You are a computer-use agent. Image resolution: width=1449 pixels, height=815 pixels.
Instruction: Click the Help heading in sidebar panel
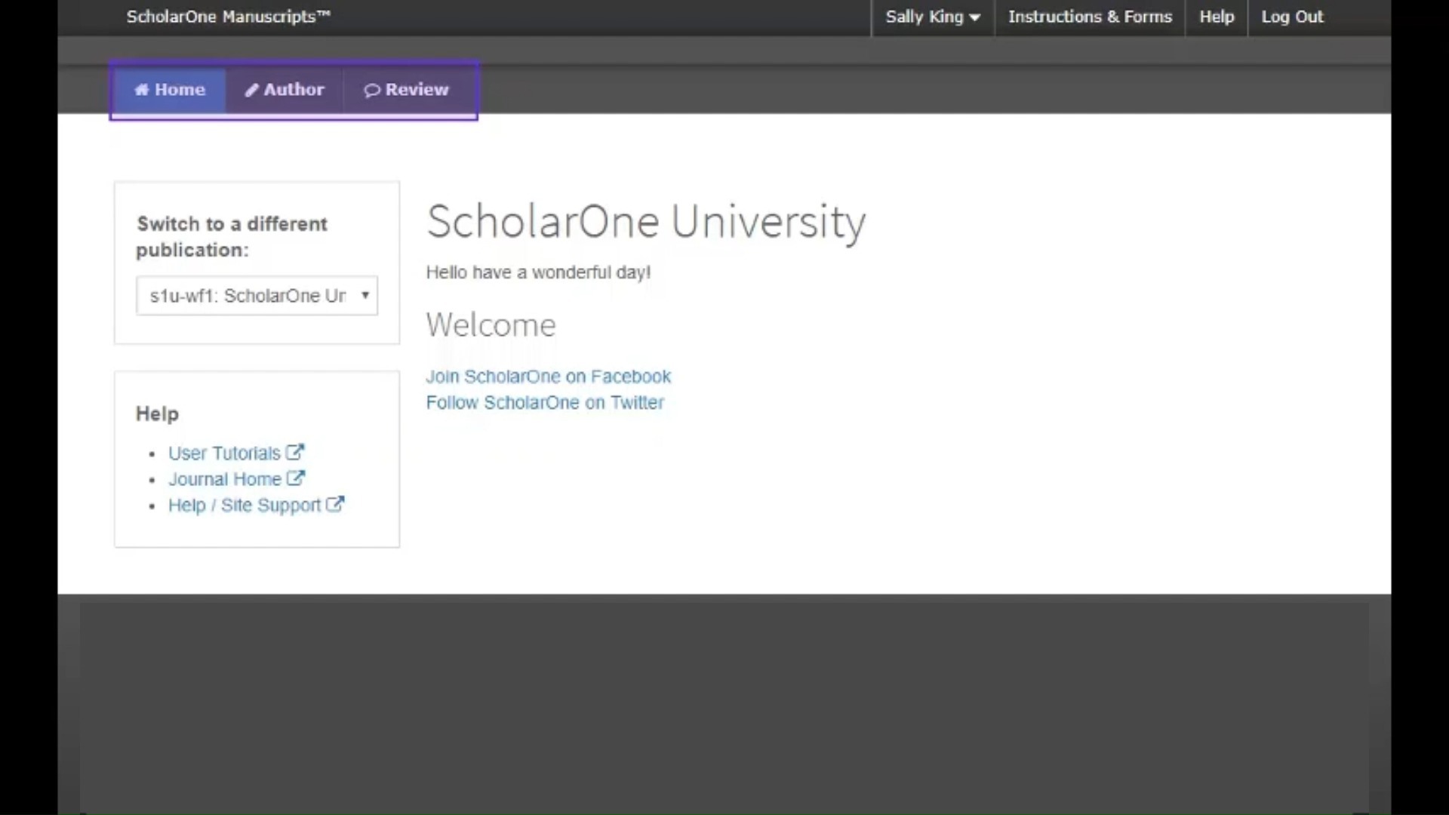coord(157,414)
